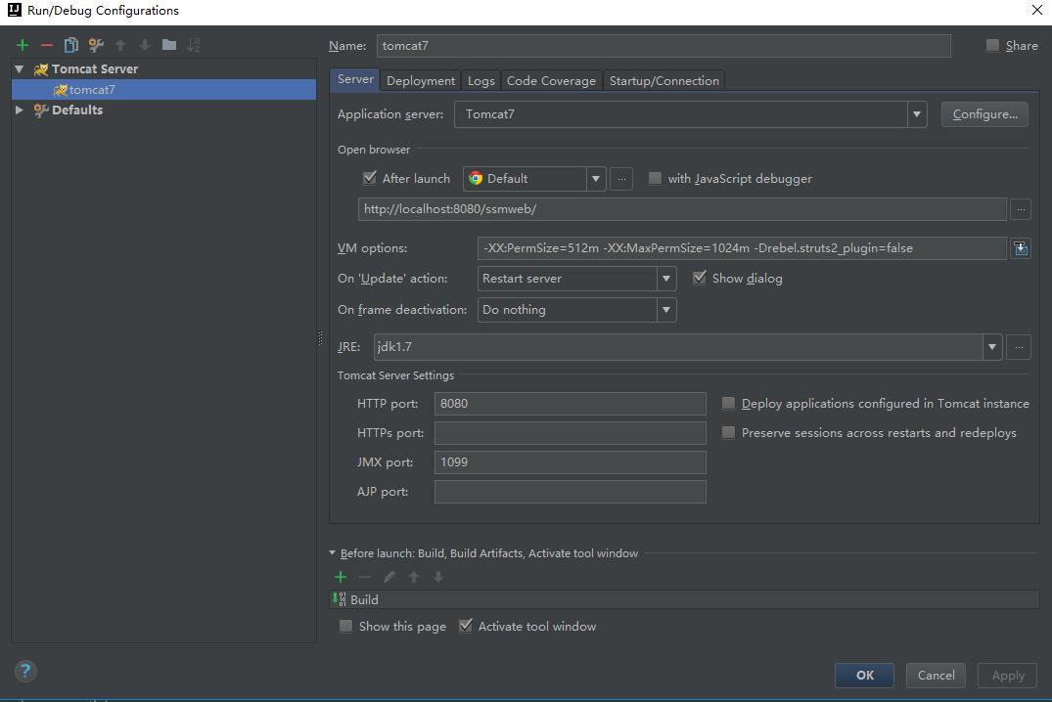Open the Application server Tomcat7 dropdown

[x=916, y=114]
